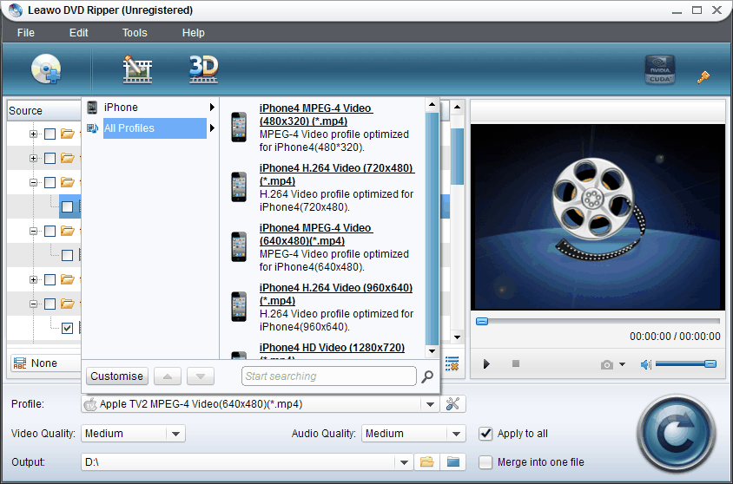
Task: Open output location with blue folder icon
Action: 453,462
